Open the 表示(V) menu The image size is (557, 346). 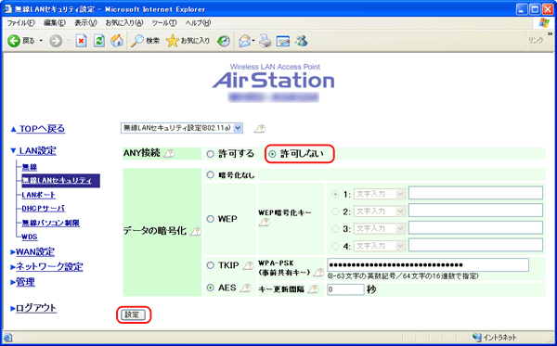[85, 23]
